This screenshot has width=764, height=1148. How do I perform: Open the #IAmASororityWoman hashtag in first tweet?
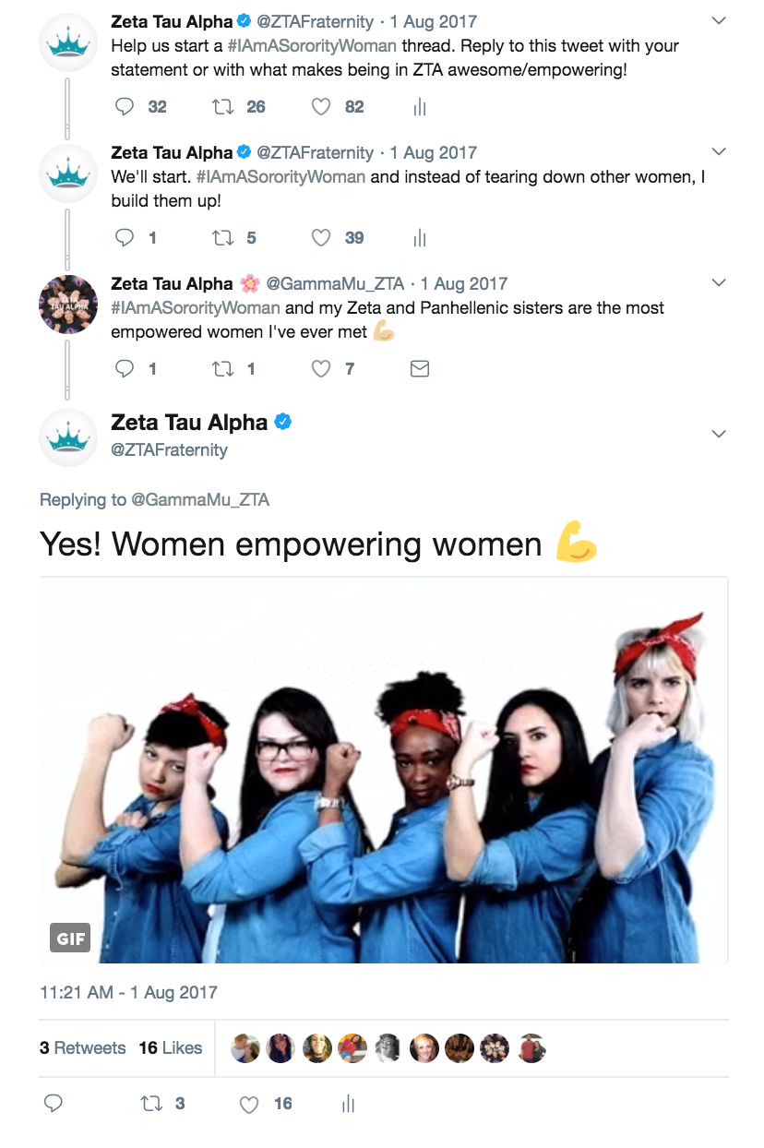point(313,44)
